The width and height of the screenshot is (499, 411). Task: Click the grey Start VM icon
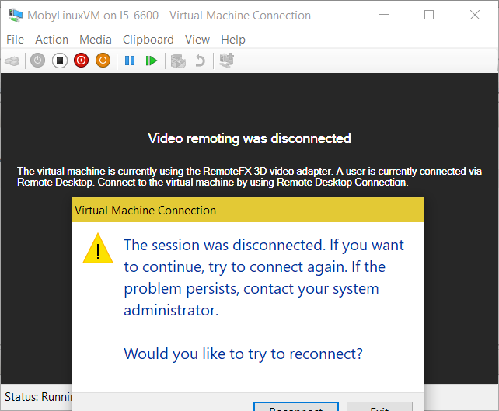pyautogui.click(x=37, y=61)
